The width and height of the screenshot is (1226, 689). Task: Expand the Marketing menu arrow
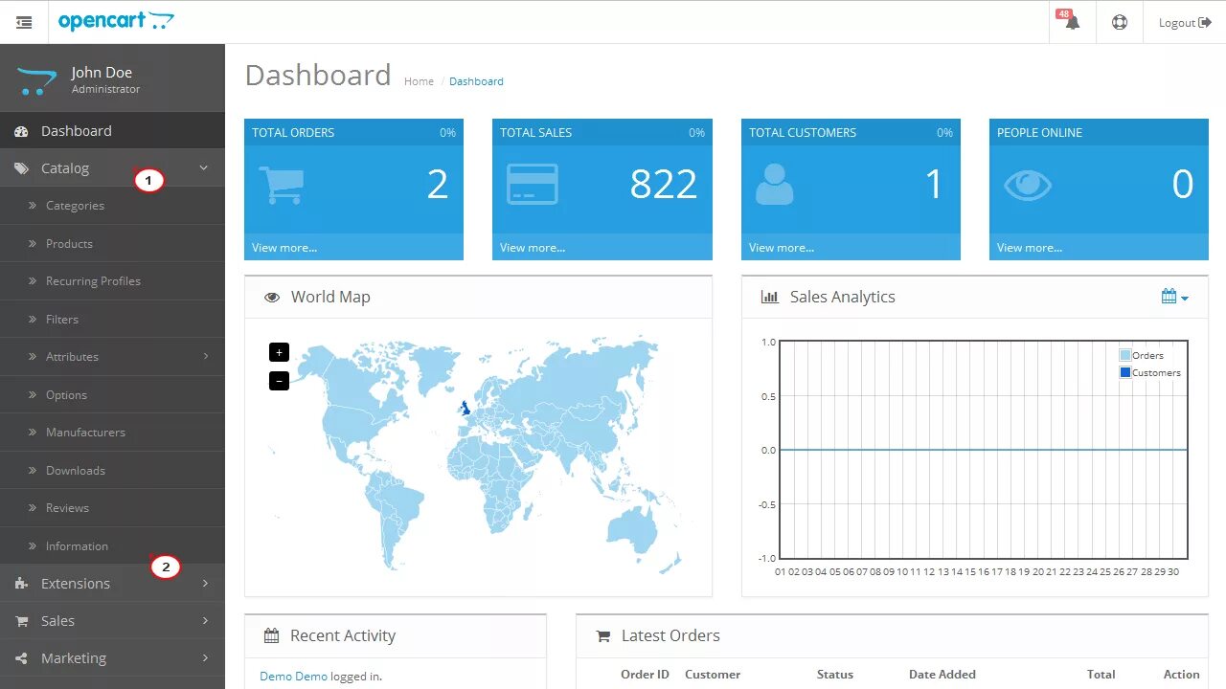[205, 657]
